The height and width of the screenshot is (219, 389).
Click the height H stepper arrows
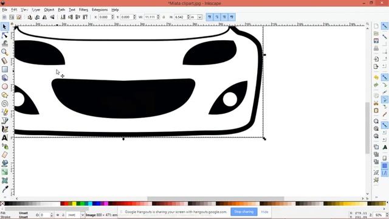click(188, 17)
